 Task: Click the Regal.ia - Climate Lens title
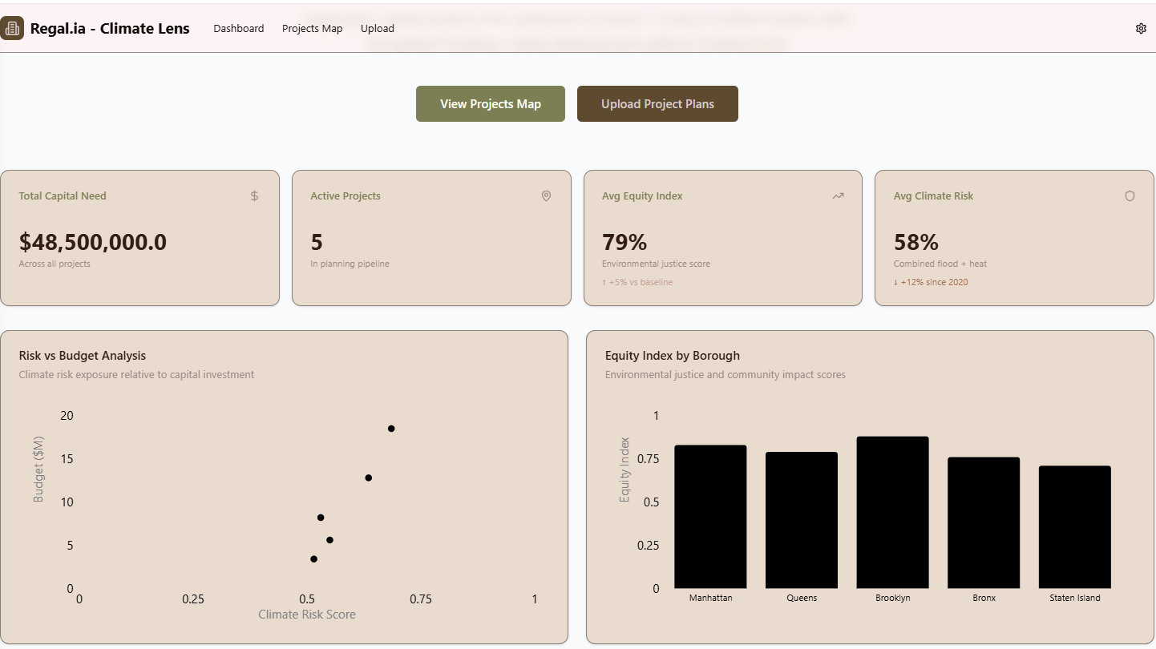click(x=110, y=28)
